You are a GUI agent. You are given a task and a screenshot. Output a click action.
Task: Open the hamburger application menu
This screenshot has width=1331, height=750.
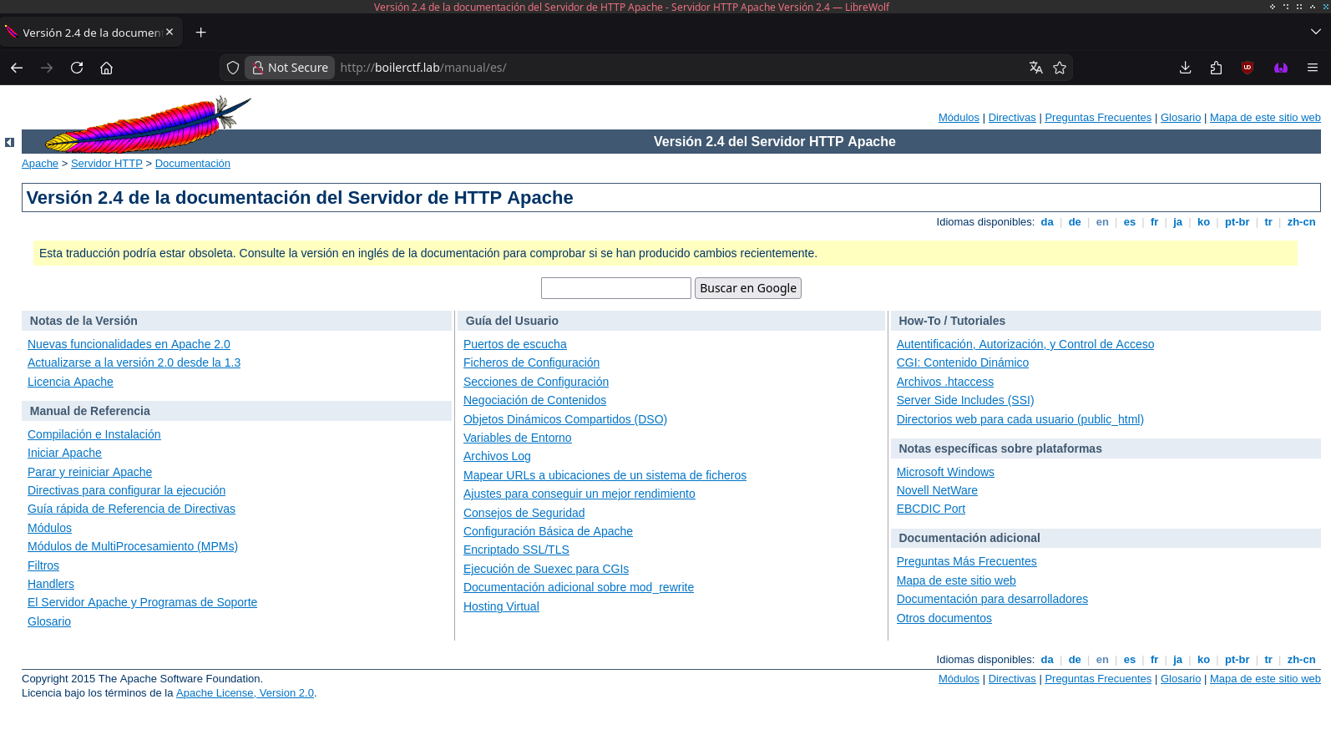coord(1313,68)
